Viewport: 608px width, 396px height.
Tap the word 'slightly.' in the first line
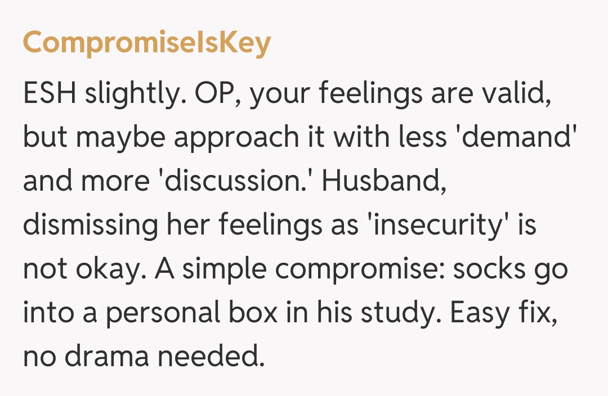pos(132,92)
